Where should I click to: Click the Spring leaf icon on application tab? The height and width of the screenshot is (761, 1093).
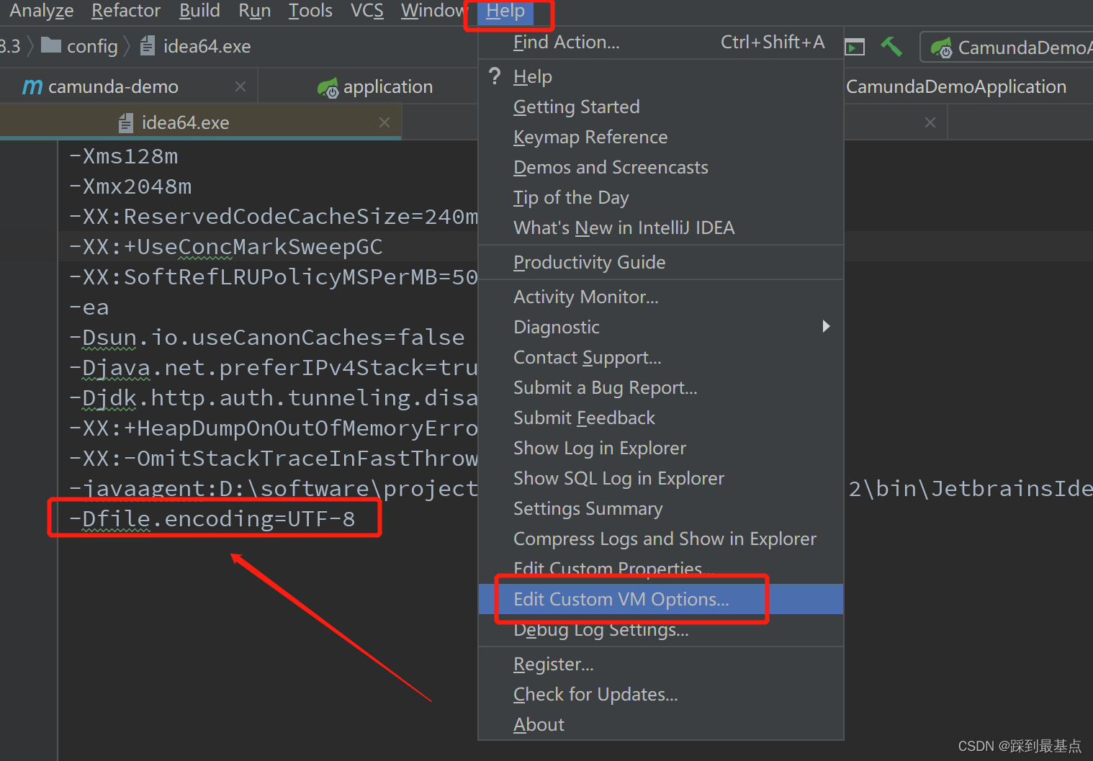click(x=328, y=88)
